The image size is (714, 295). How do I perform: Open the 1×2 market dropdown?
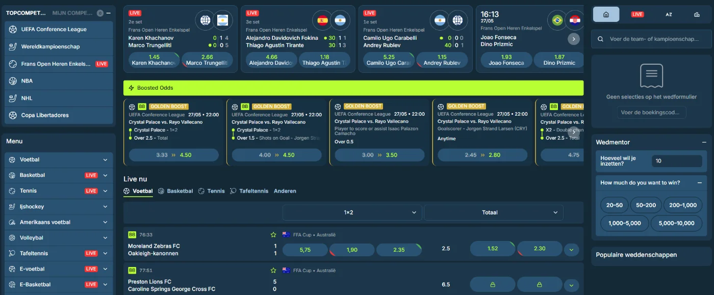pos(352,212)
